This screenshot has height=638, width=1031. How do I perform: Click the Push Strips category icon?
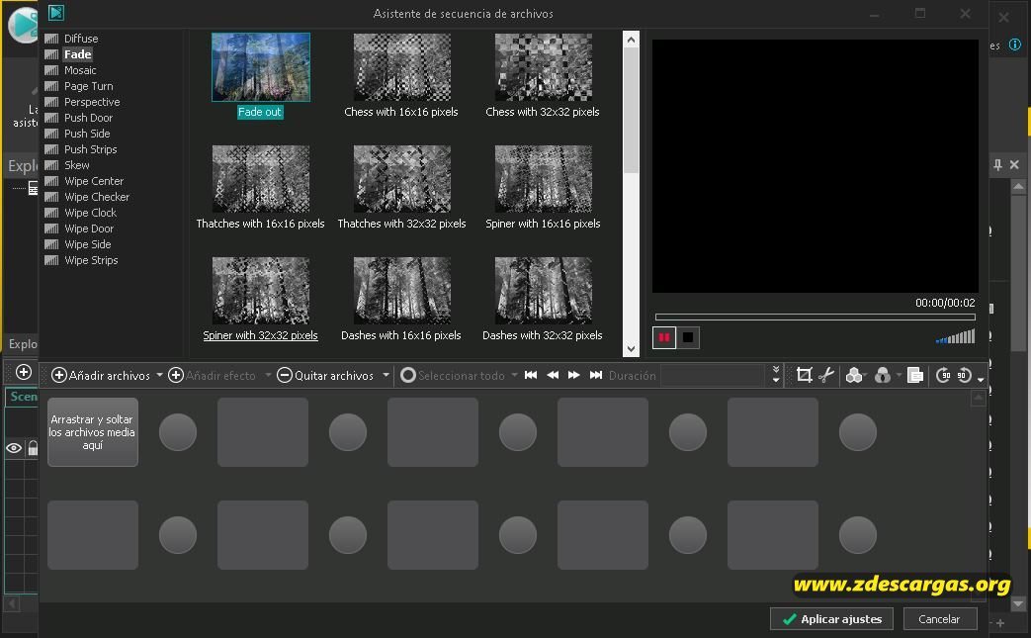click(51, 149)
